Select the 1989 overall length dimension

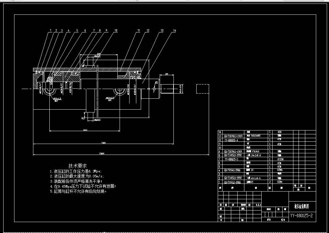102,154
